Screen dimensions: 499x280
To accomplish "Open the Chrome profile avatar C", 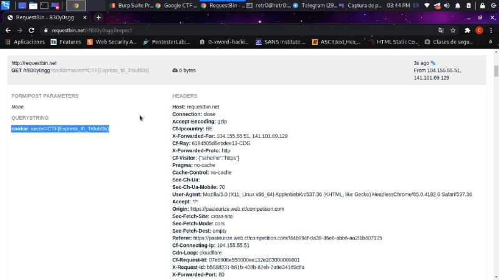I will (479, 30).
